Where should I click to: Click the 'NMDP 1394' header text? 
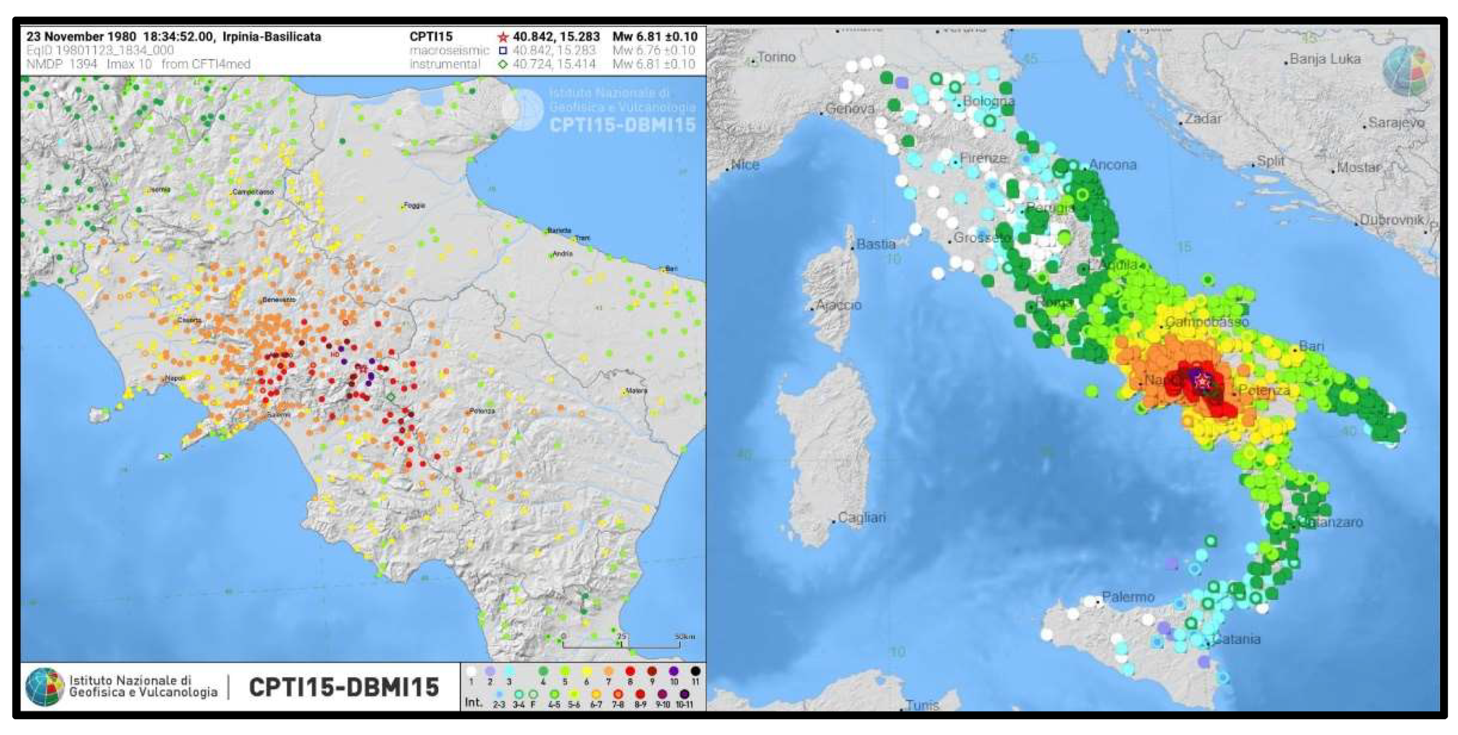[62, 64]
